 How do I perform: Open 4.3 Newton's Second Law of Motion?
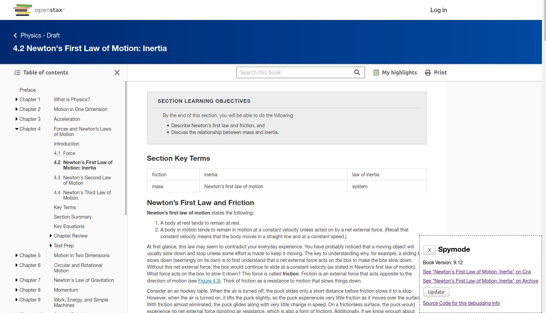point(82,180)
